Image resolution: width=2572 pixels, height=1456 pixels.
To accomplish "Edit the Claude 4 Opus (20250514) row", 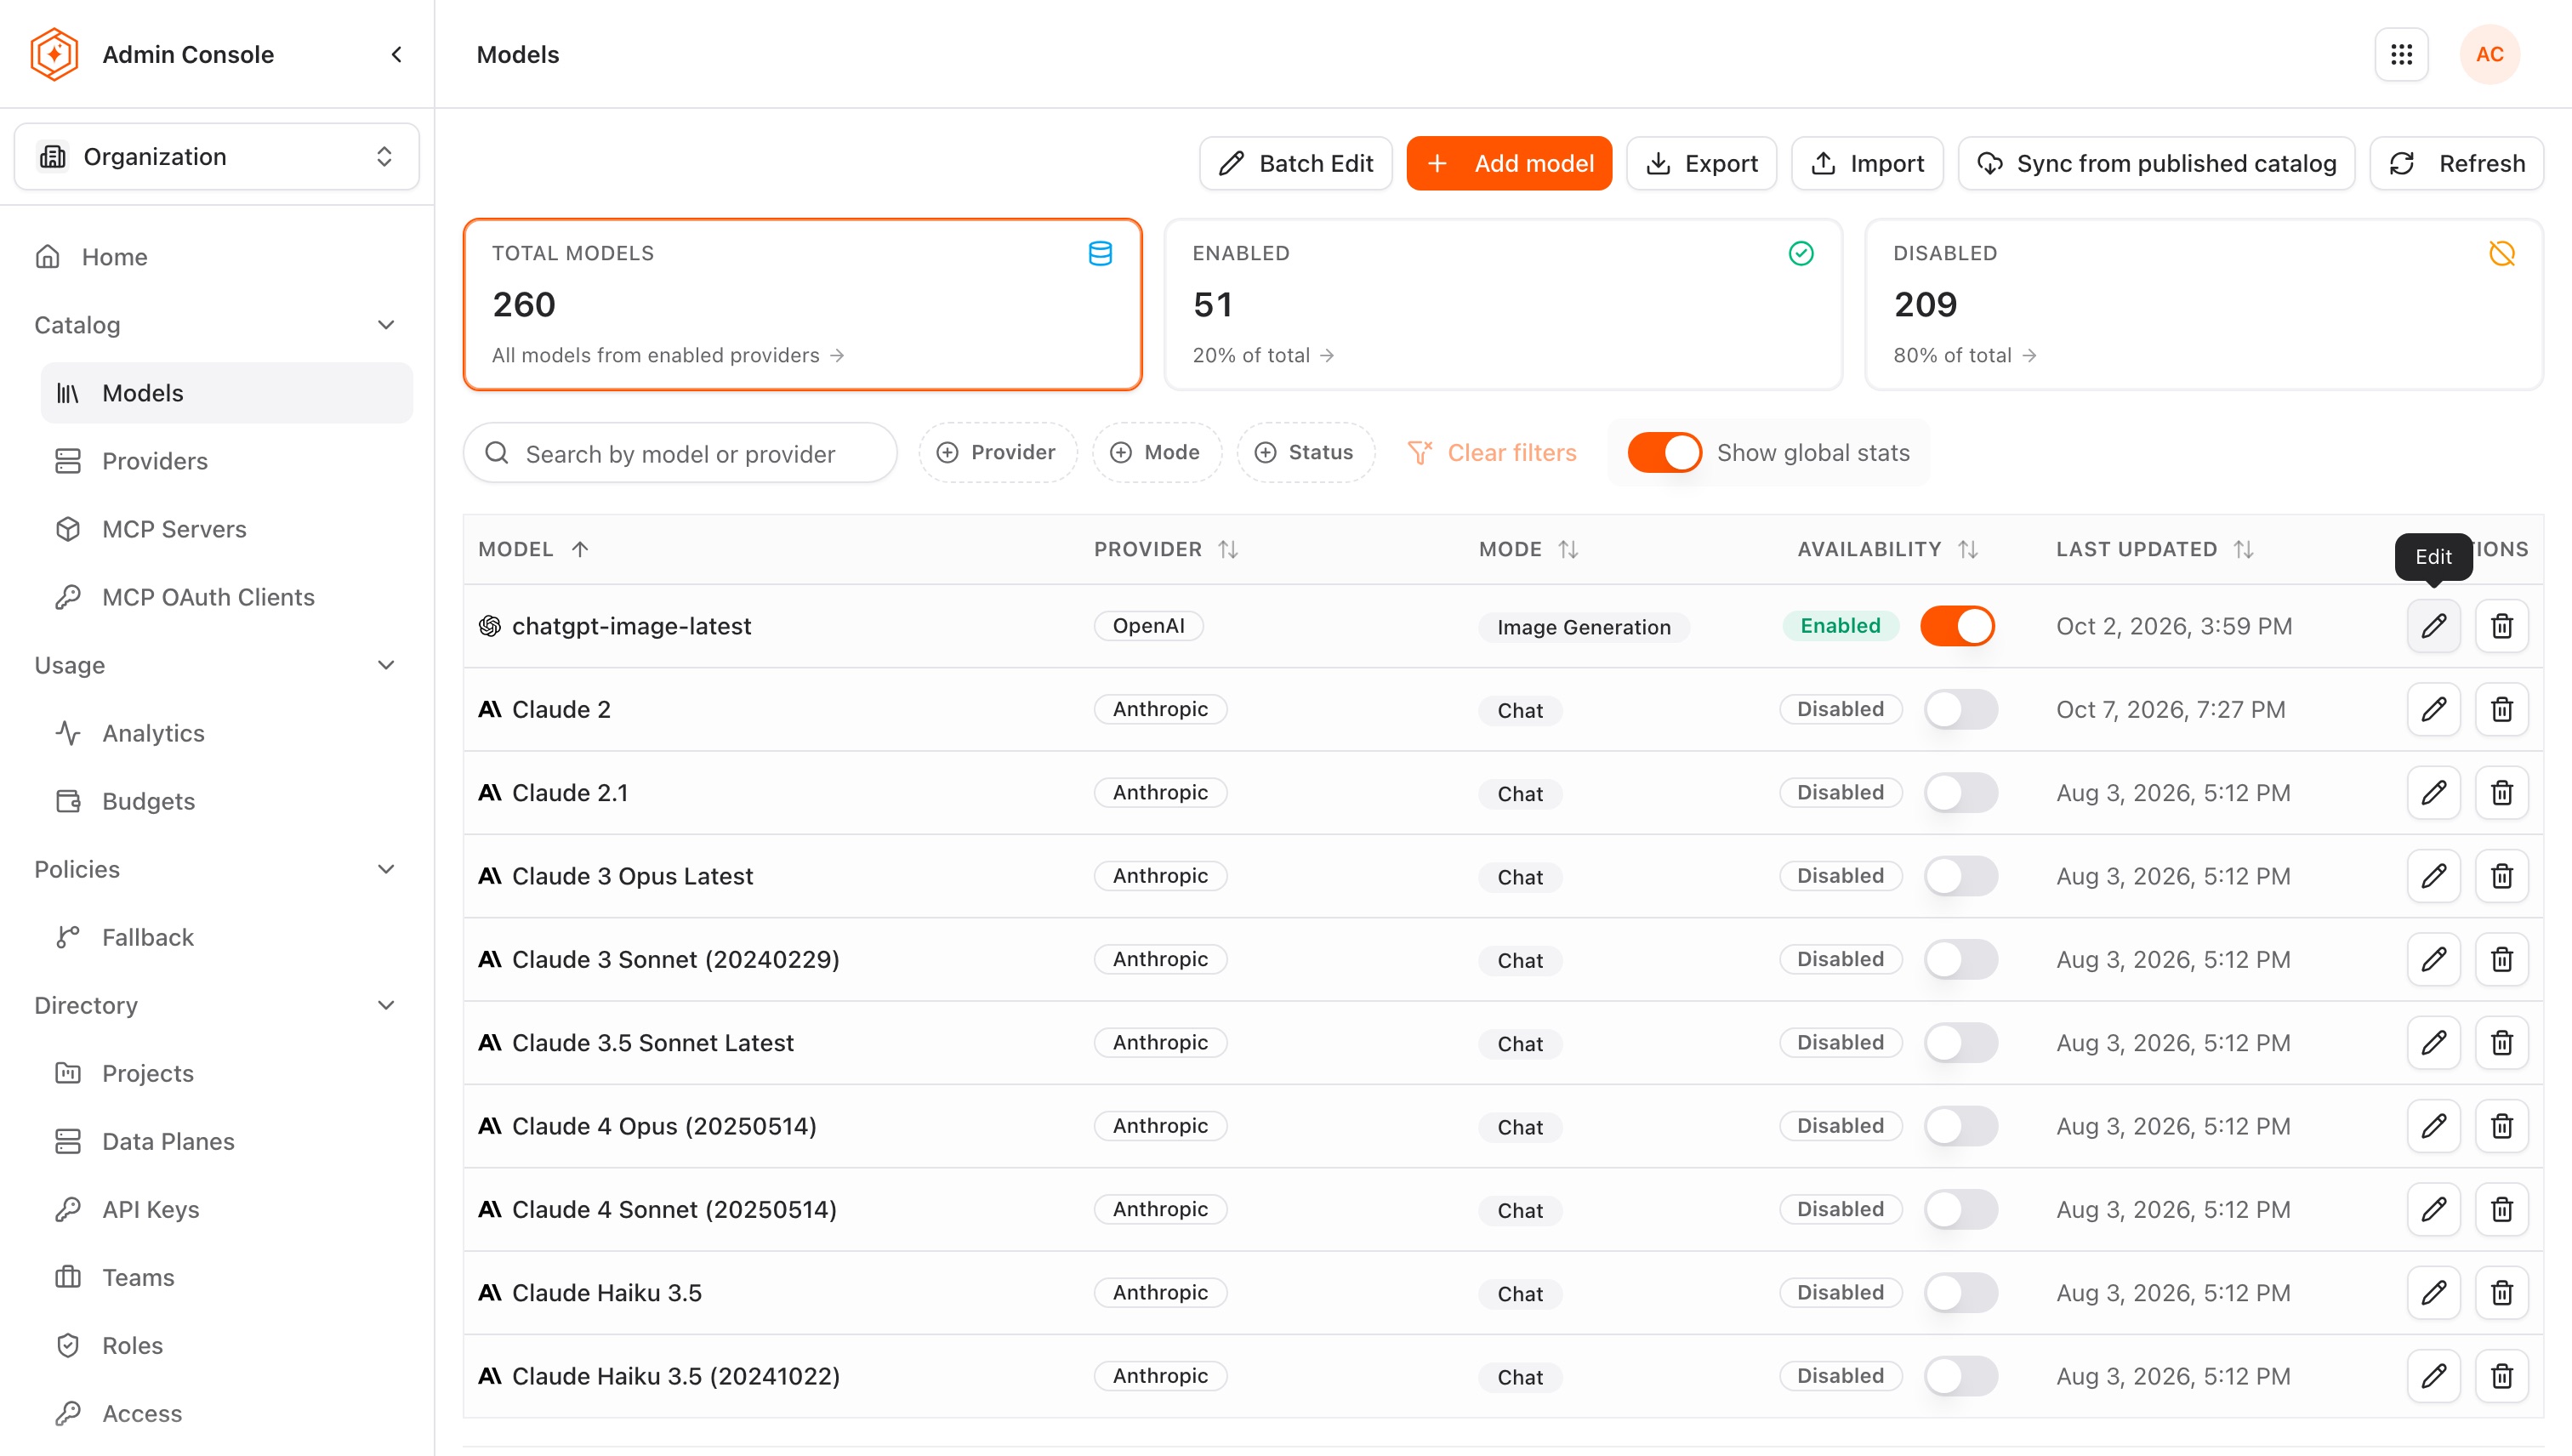I will coord(2433,1126).
